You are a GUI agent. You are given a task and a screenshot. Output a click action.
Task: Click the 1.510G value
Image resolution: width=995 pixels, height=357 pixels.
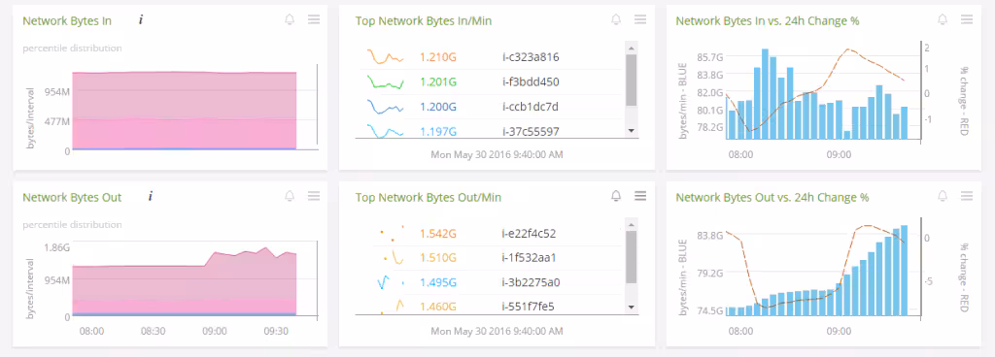point(438,258)
